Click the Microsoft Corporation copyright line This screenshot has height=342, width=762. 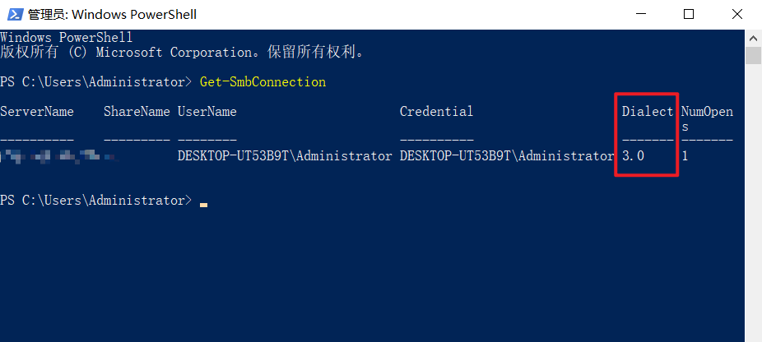[x=182, y=52]
